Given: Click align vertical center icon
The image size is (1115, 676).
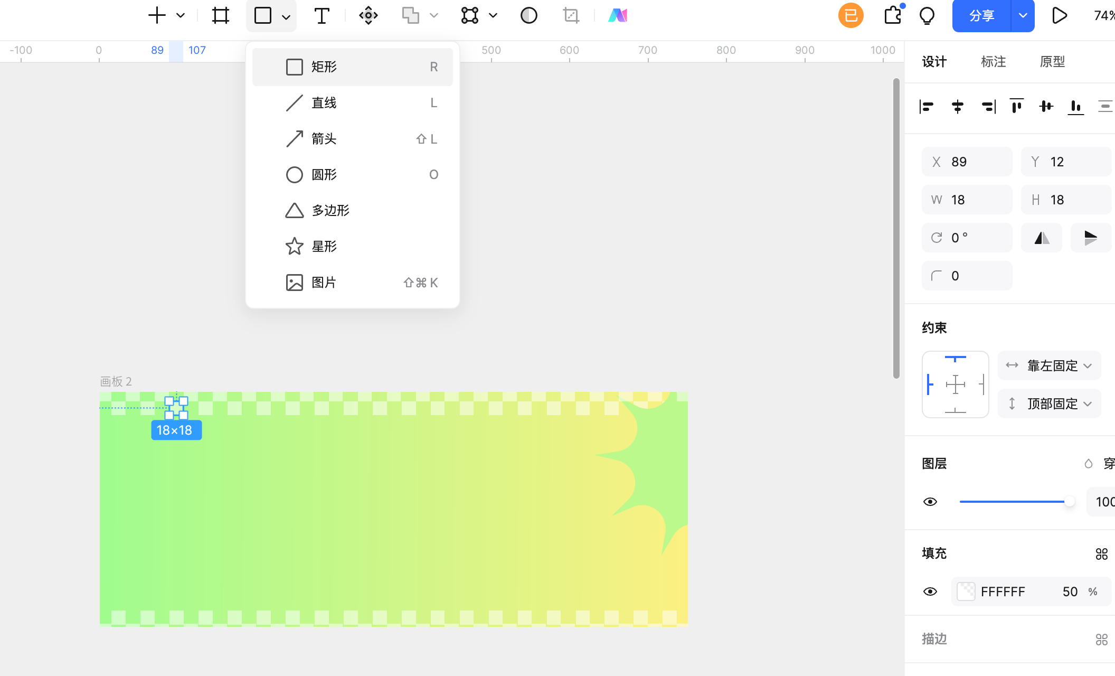Looking at the screenshot, I should coord(1046,107).
